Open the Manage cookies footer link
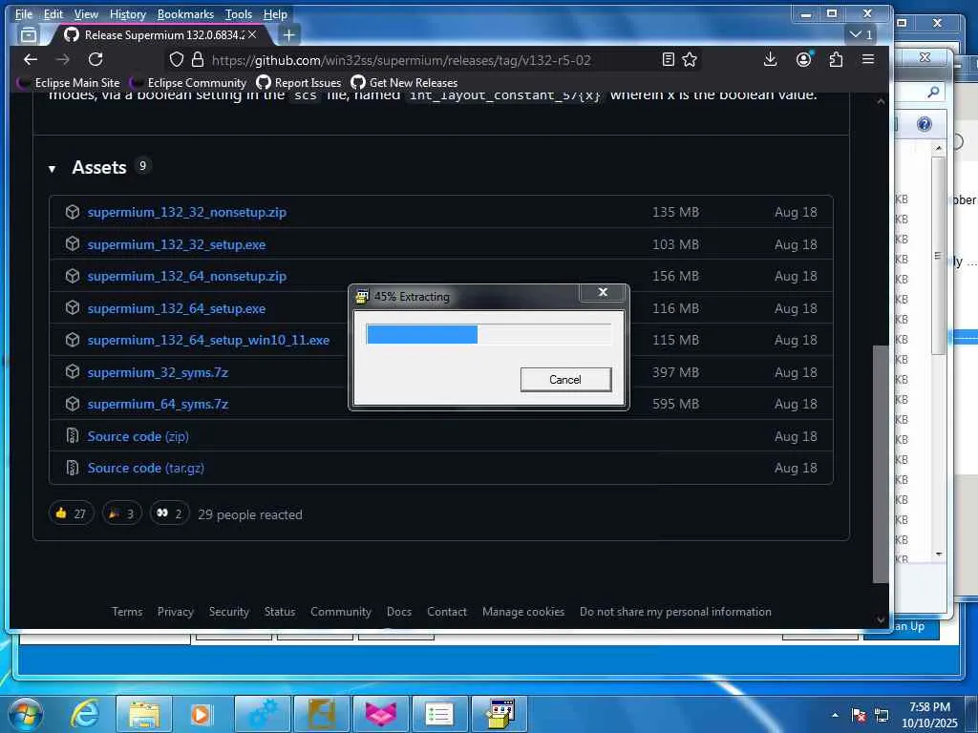 (x=523, y=612)
